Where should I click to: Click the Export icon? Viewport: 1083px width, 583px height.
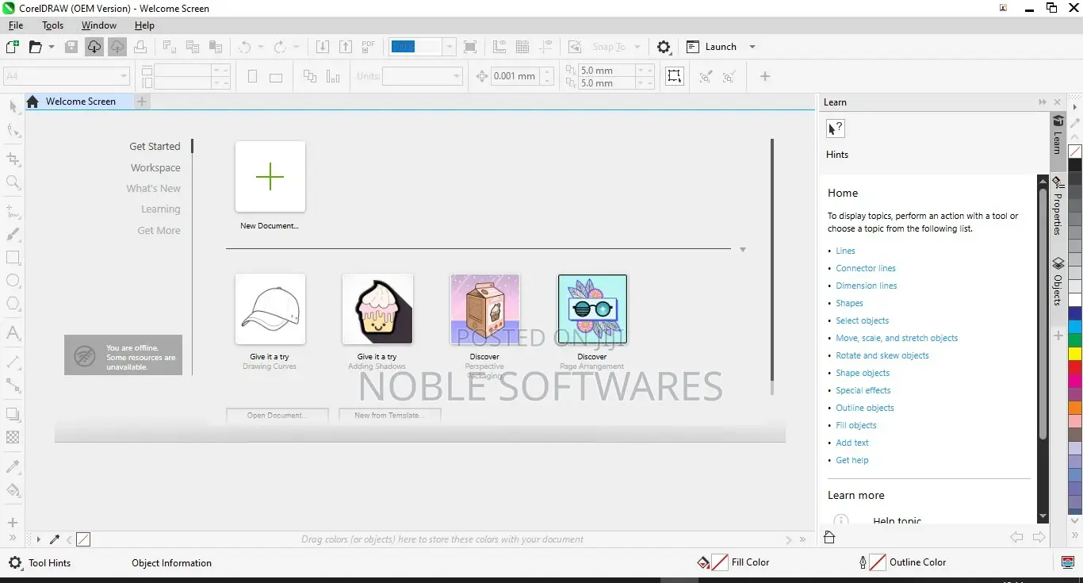[x=346, y=47]
